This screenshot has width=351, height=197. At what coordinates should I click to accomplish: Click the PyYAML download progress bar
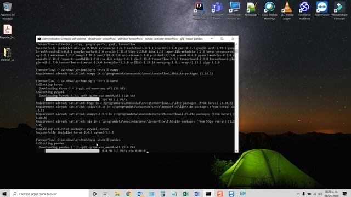[x=72, y=99]
